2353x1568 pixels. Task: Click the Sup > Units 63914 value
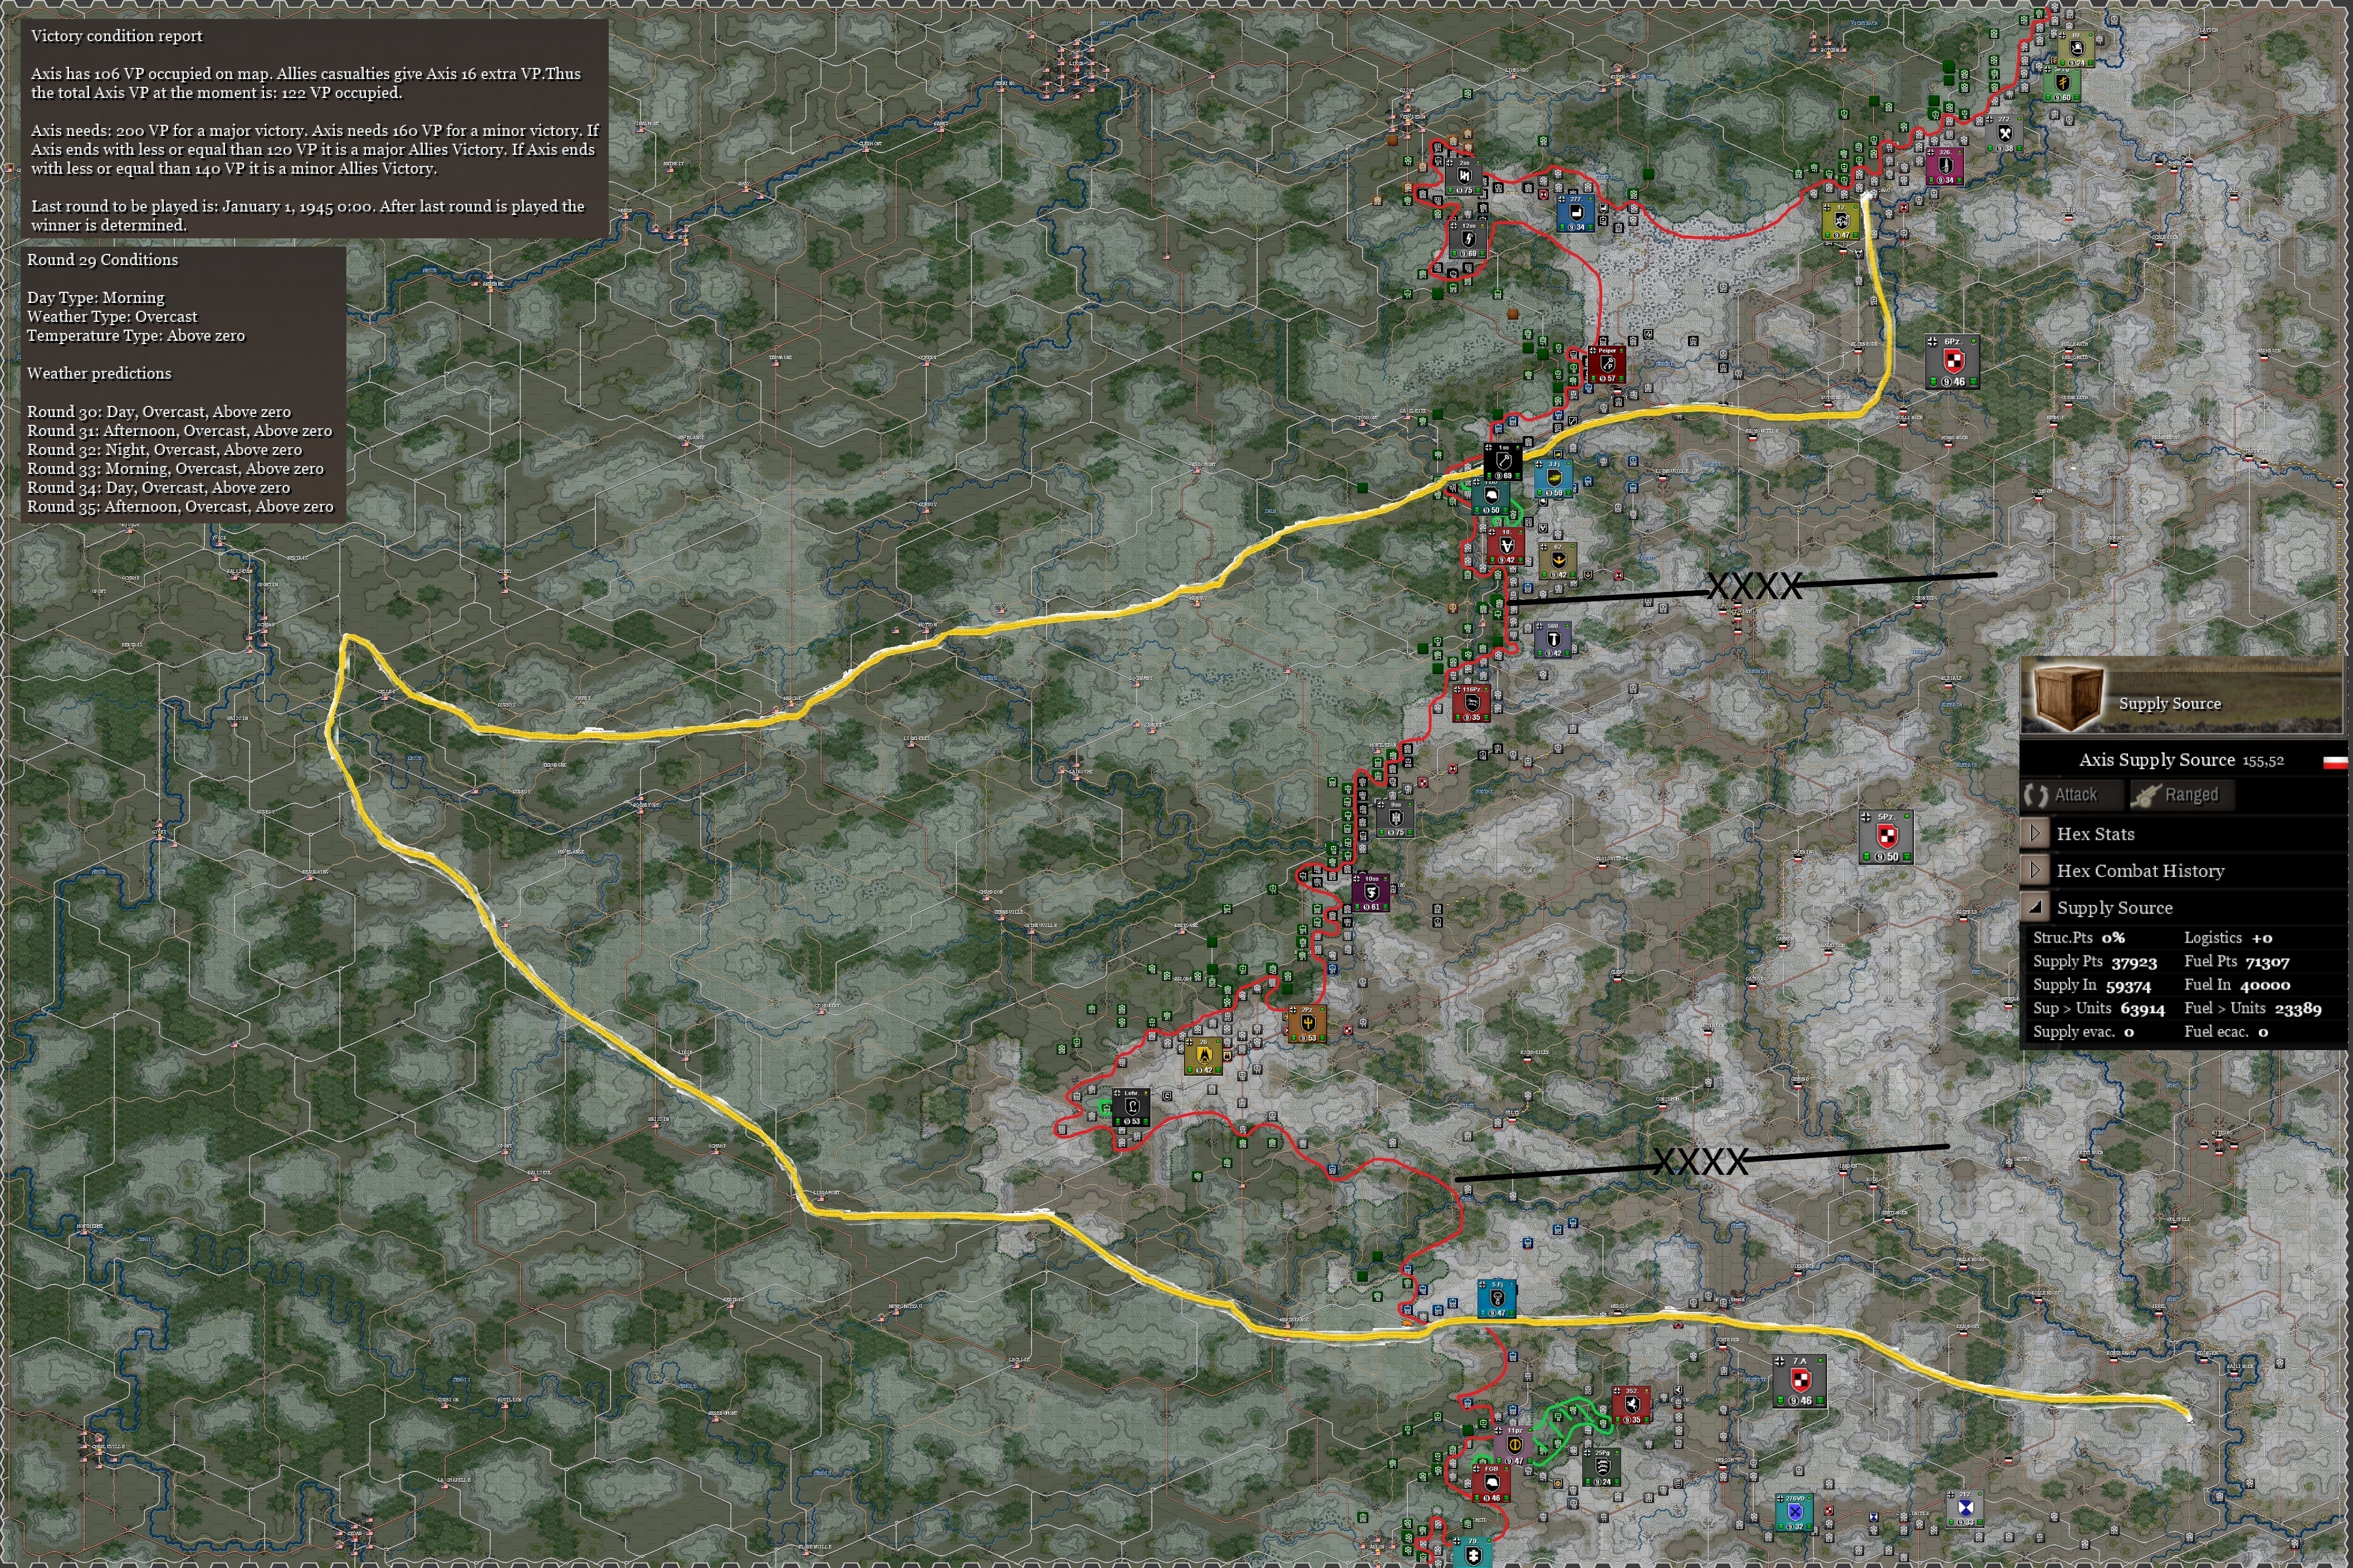pos(2142,1009)
